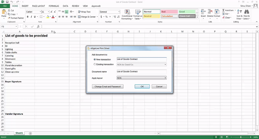The image size is (259, 139).
Task: Switch to the FORMULAS tab
Action: click(54, 6)
